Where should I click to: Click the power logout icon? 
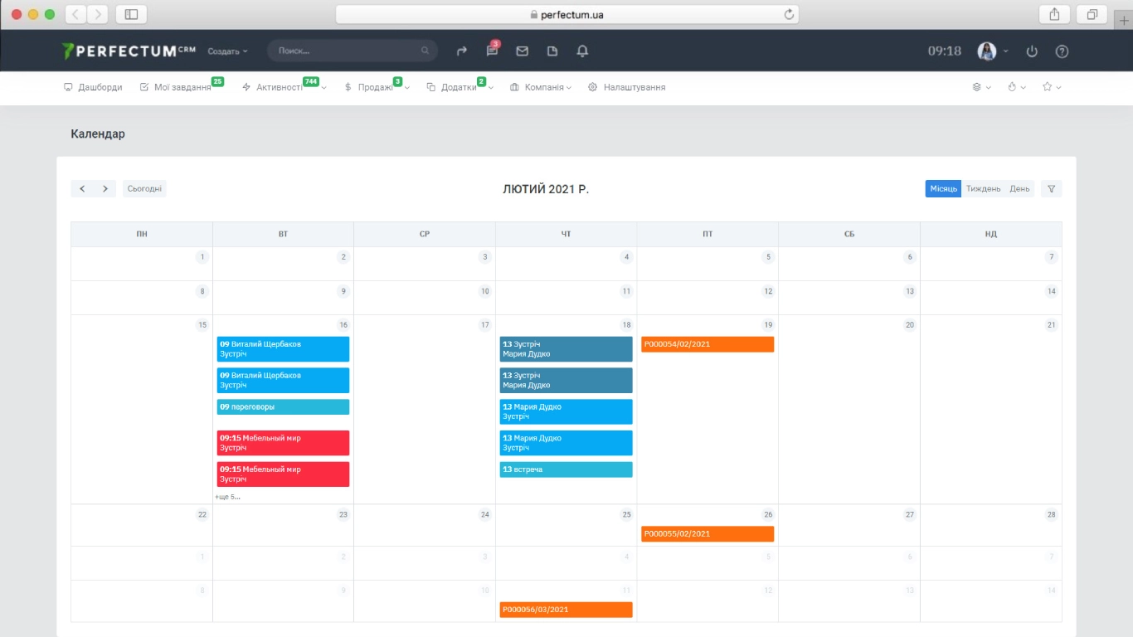[1032, 51]
